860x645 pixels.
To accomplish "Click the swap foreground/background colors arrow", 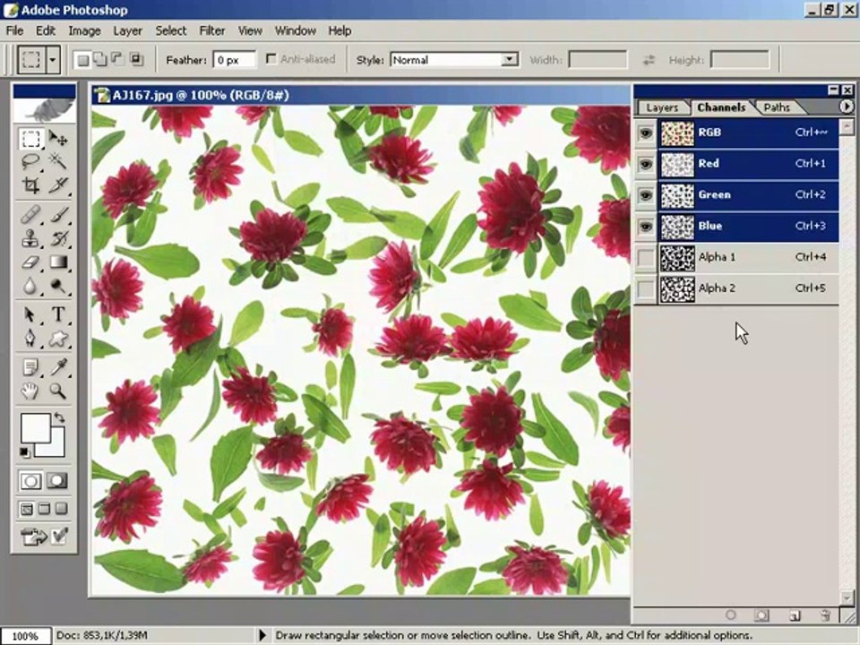I will tap(59, 417).
